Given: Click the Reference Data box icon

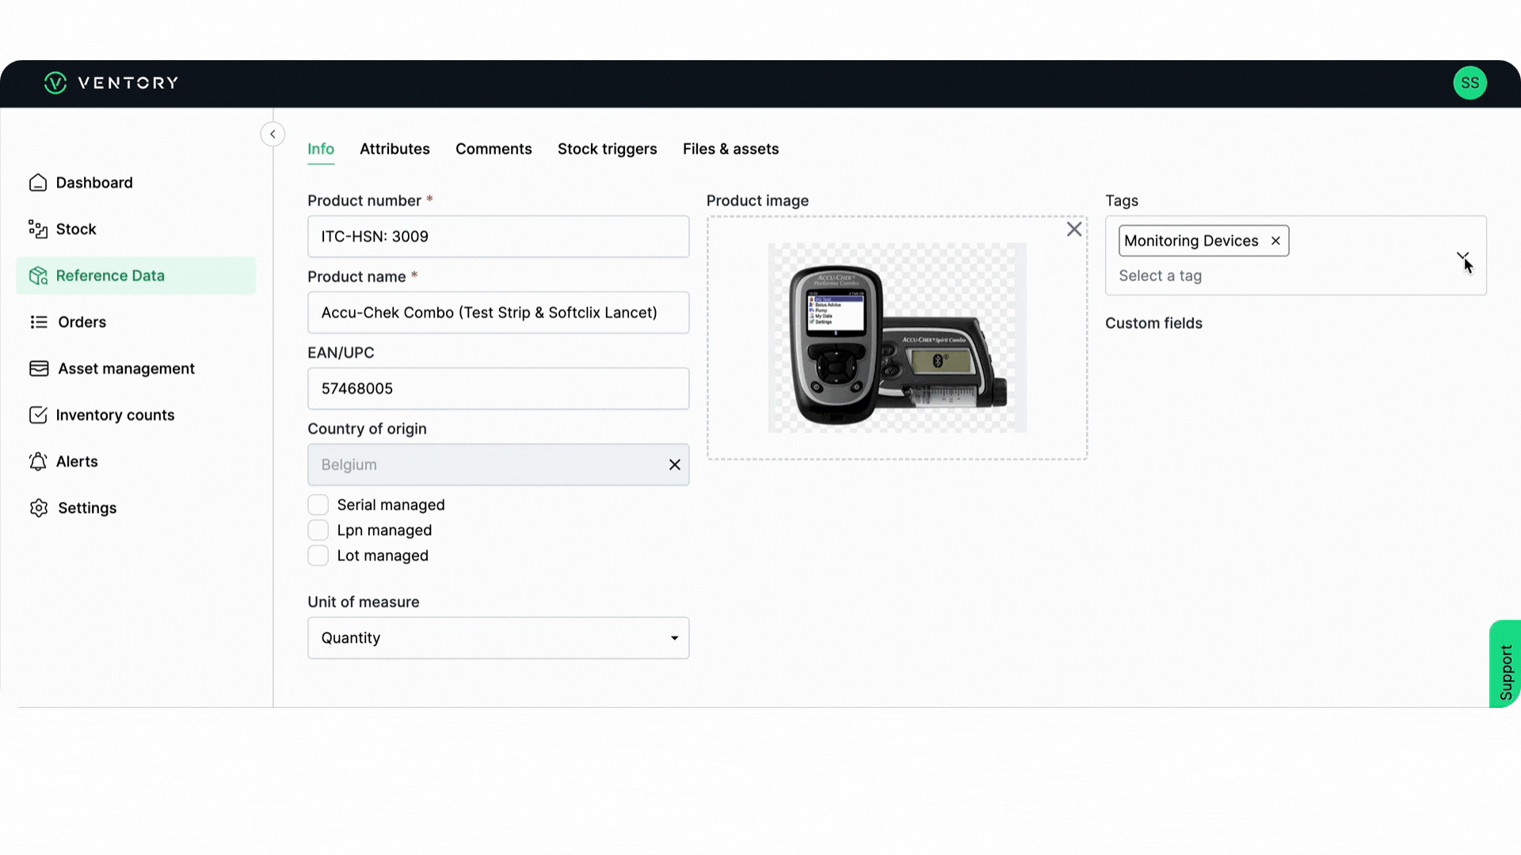Looking at the screenshot, I should coord(38,275).
